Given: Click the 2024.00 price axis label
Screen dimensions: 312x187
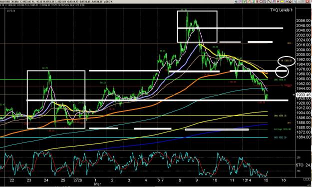Looking at the screenshot, I should pyautogui.click(x=303, y=40).
